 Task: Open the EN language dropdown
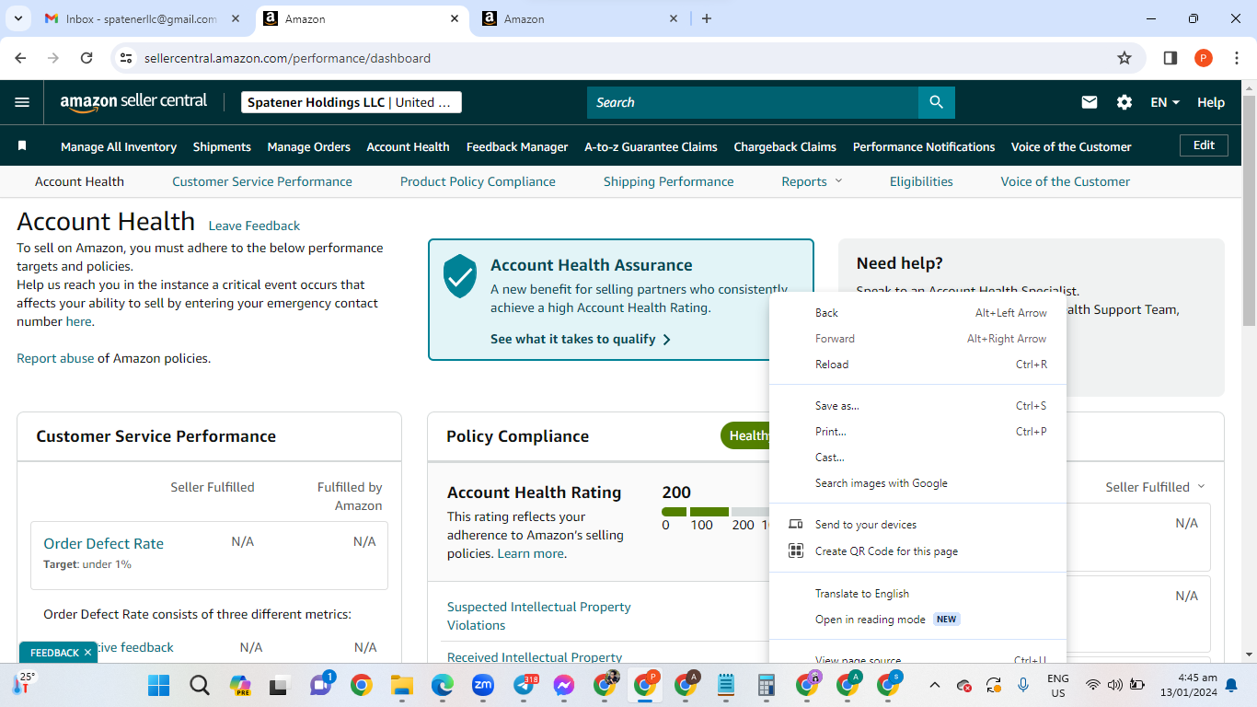click(x=1165, y=102)
